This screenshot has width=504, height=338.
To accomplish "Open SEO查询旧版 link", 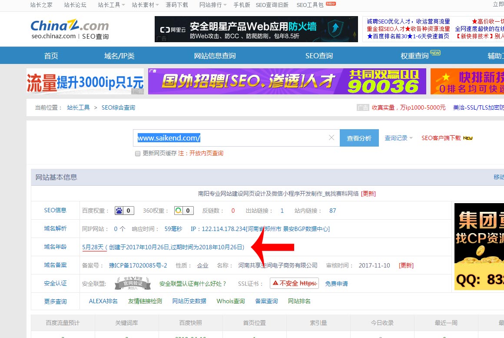I will pyautogui.click(x=272, y=5).
